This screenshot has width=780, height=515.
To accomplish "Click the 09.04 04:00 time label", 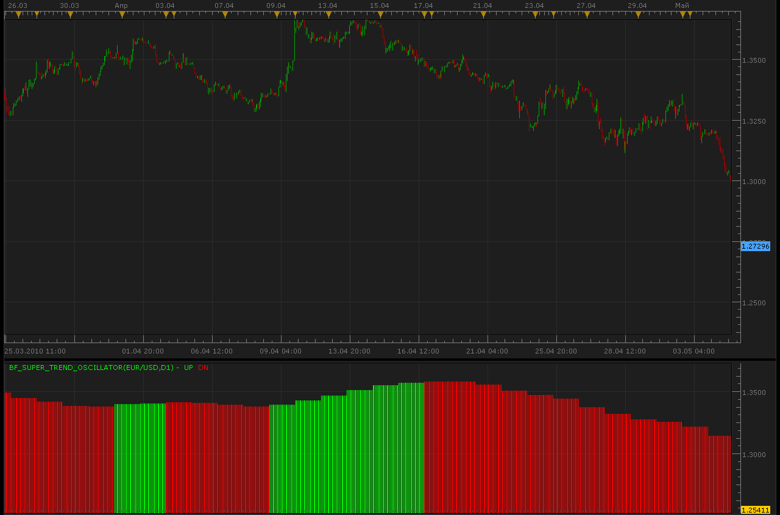I will (280, 351).
